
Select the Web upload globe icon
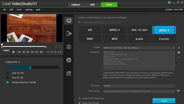(69, 47)
